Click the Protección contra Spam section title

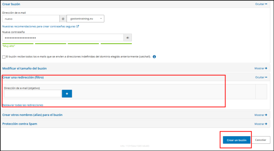(20, 124)
